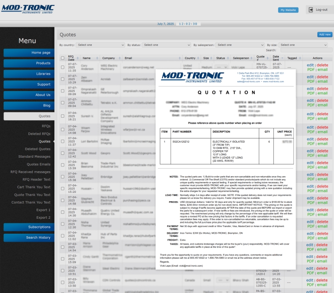Sort by Tagged column arrows icon
The height and width of the screenshot is (293, 334).
[300, 58]
